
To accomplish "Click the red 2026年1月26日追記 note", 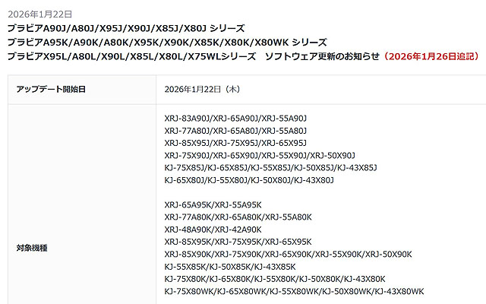I will click(431, 56).
